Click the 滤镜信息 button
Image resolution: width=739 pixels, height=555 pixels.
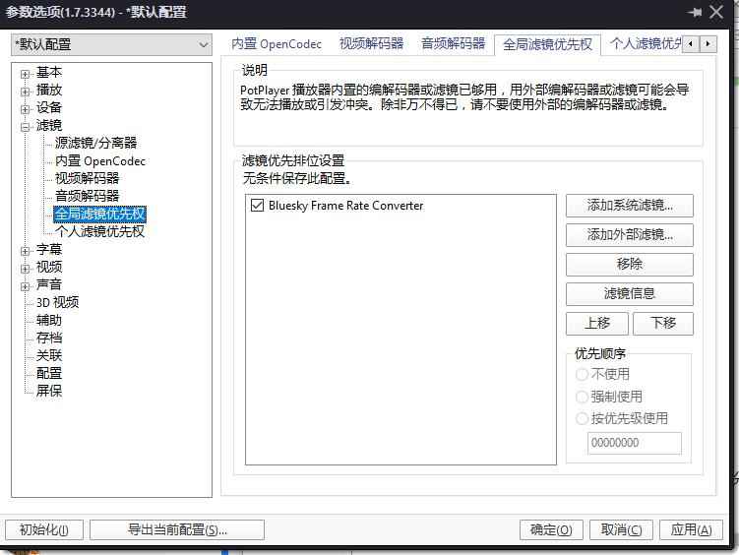[629, 293]
